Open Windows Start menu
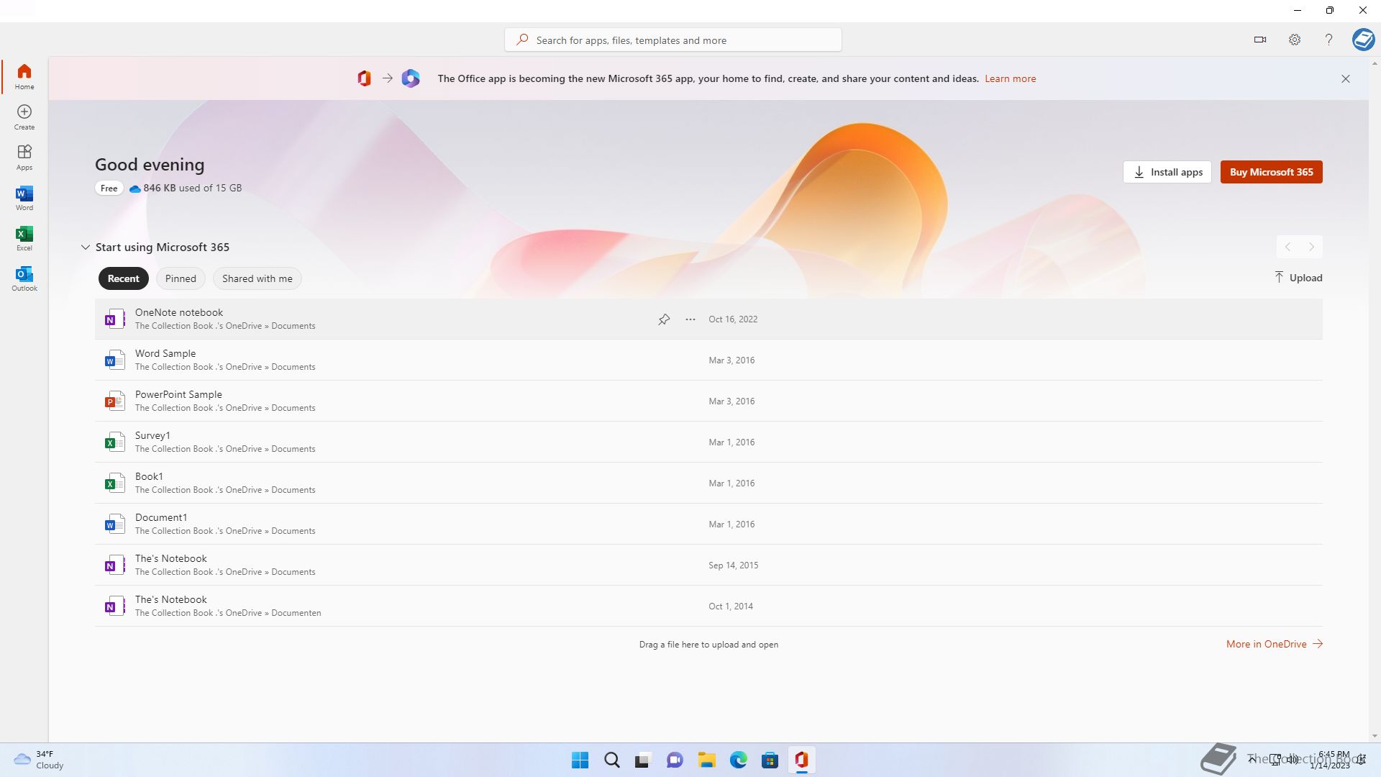1381x777 pixels. point(580,760)
